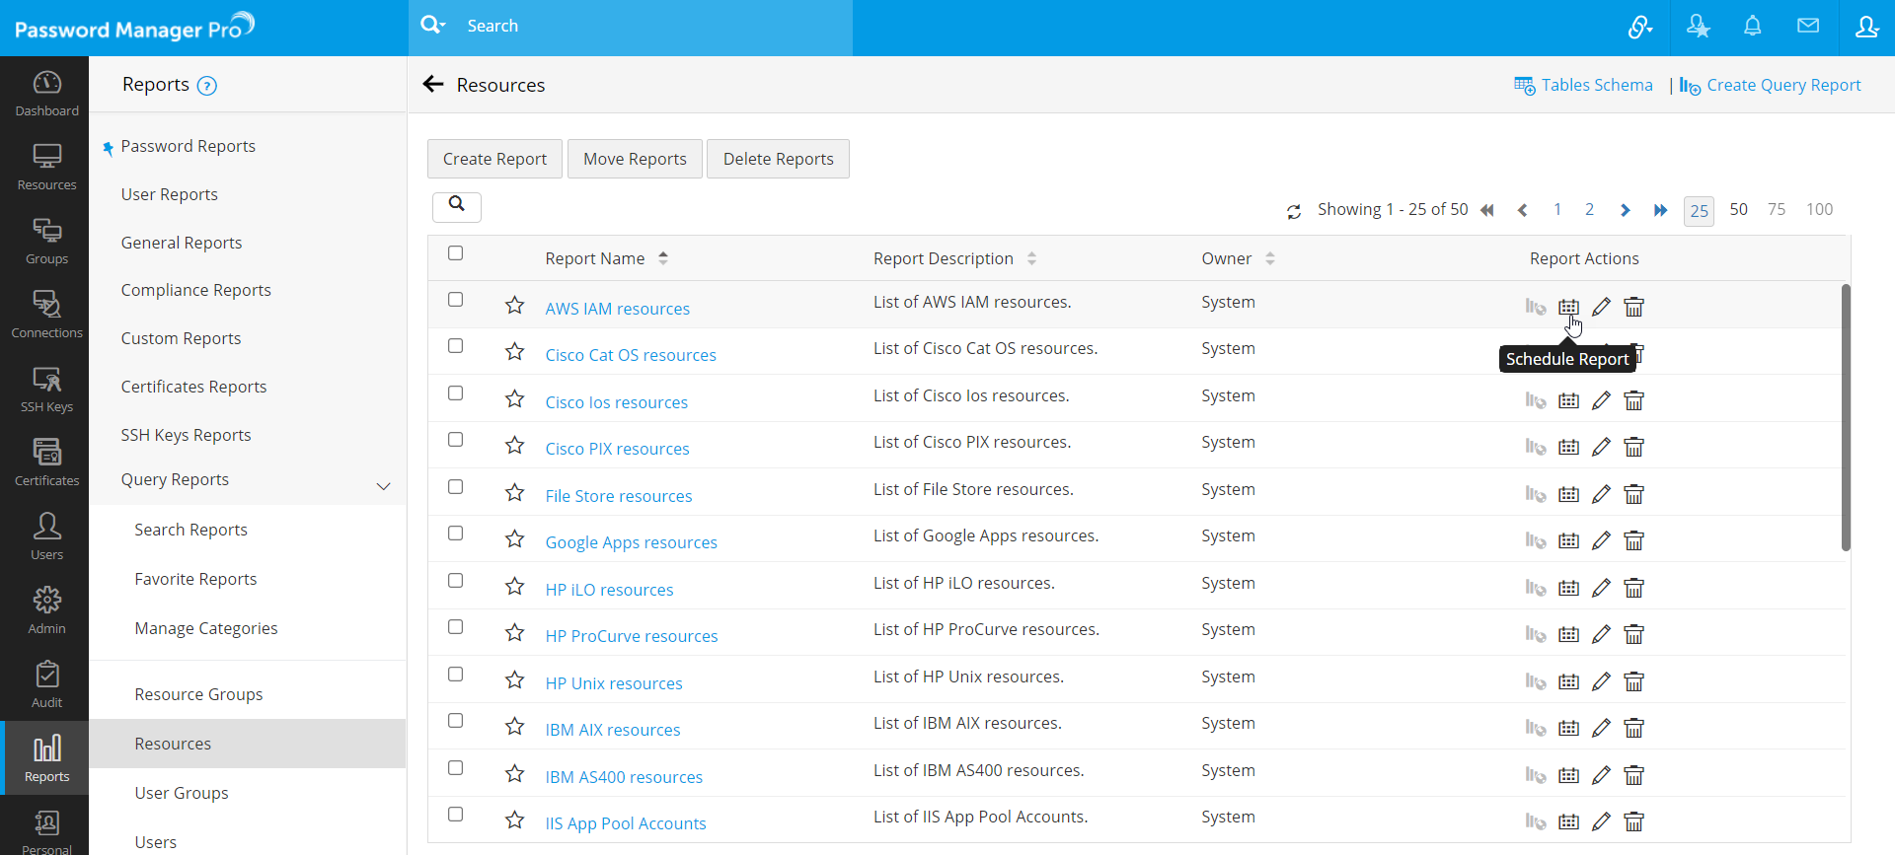Click the back arrow next to Resources heading
The height and width of the screenshot is (855, 1895).
[x=433, y=85]
